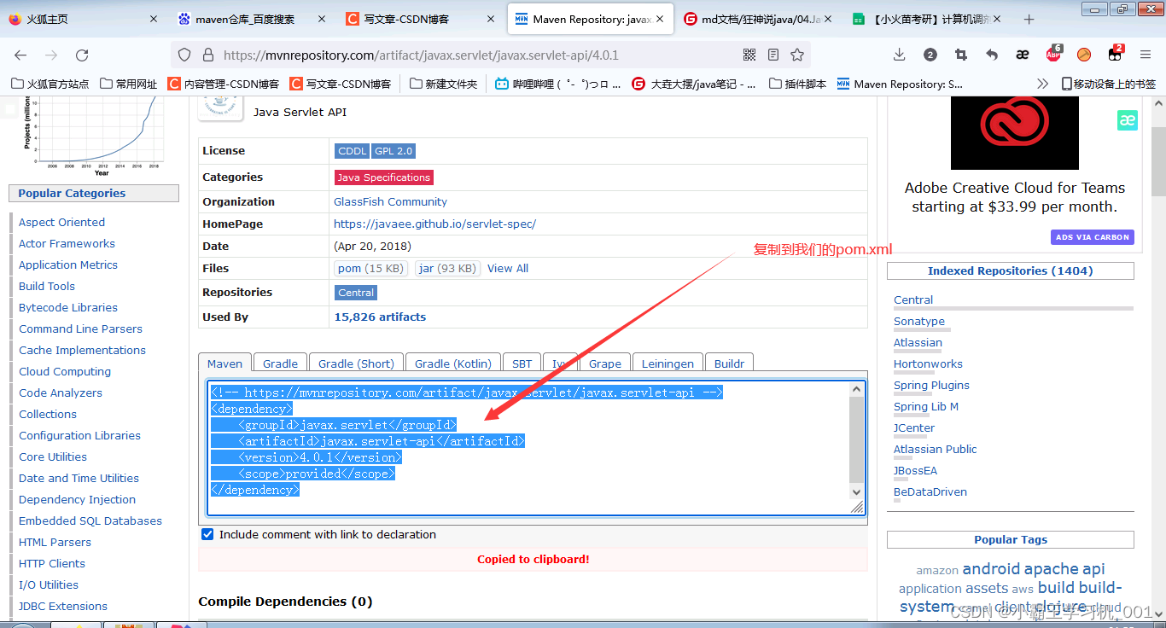This screenshot has width=1166, height=628.
Task: Open 哔哩哔哩 bookmark
Action: [557, 84]
